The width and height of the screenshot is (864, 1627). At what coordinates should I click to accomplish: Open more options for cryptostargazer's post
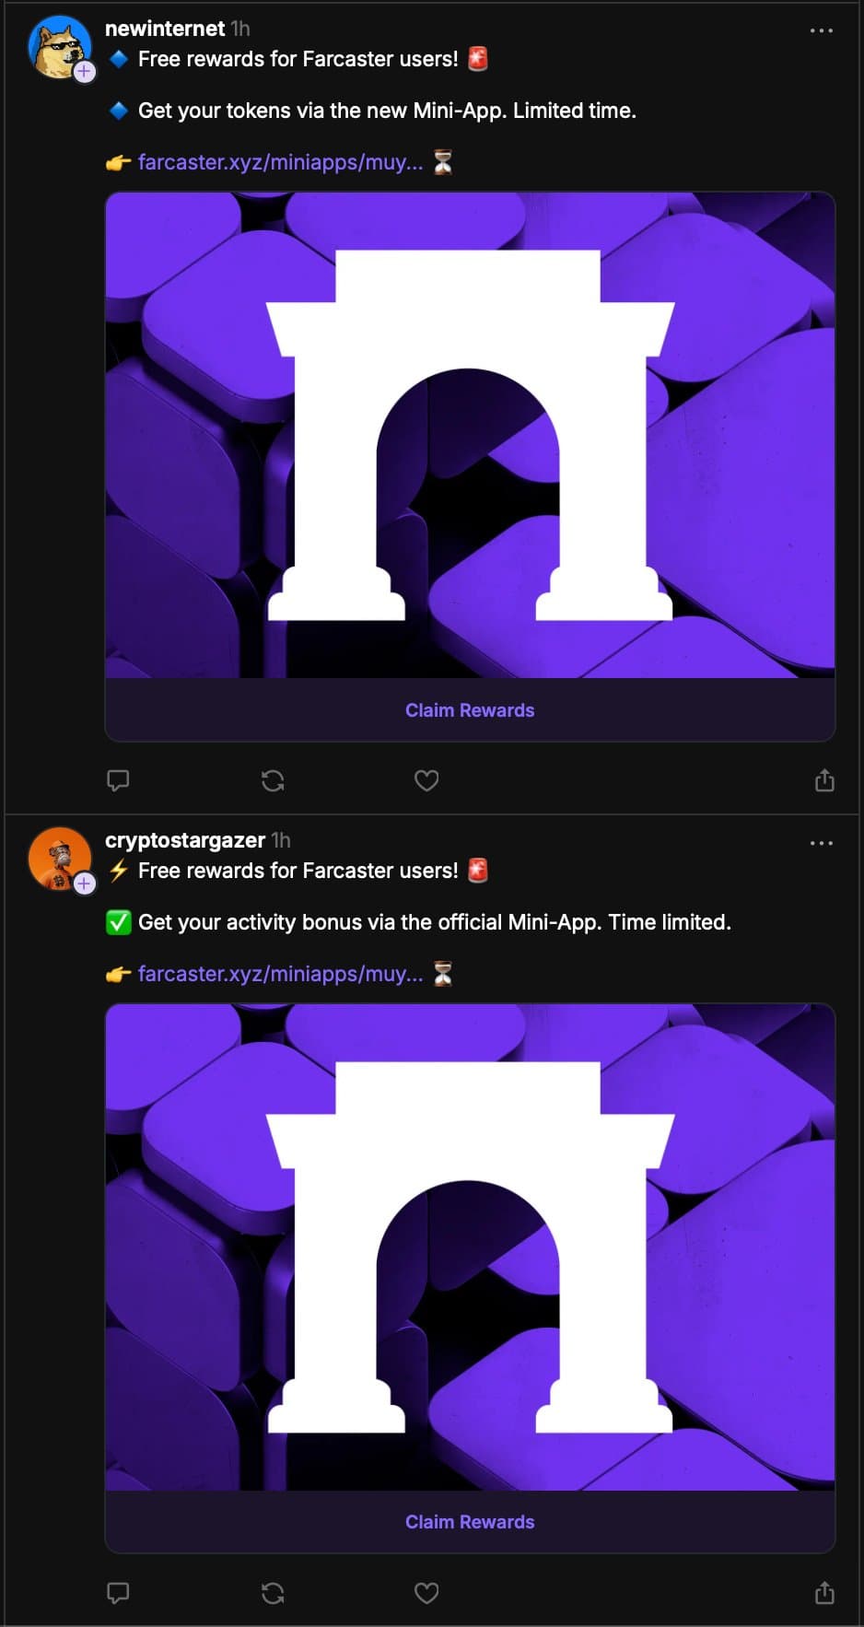(x=821, y=843)
